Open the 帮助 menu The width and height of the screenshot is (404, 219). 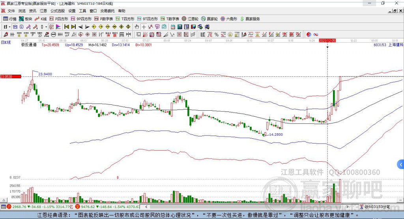tap(122, 11)
